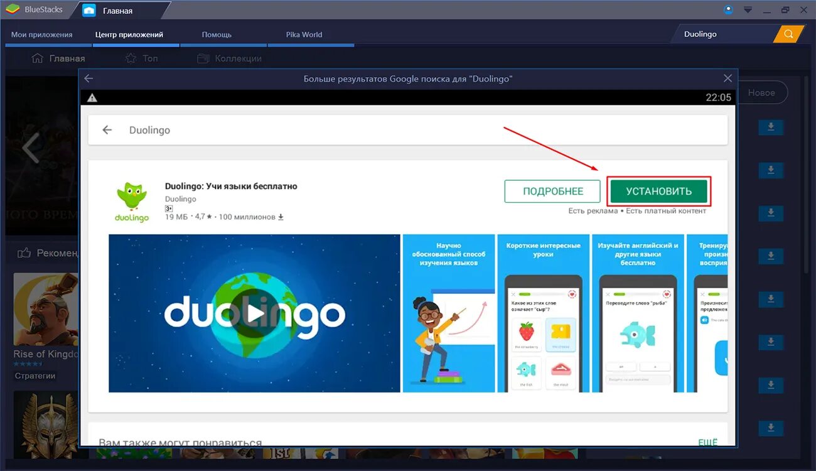Open the Коллекции section
The height and width of the screenshot is (471, 816).
point(229,58)
